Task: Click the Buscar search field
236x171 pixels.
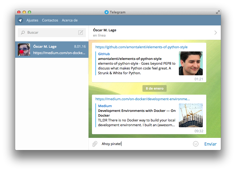Action: [52, 33]
